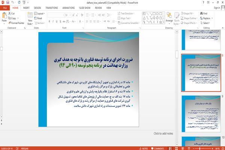The width and height of the screenshot is (225, 150).
Task: Toggle Bold formatting
Action: click(x=49, y=21)
